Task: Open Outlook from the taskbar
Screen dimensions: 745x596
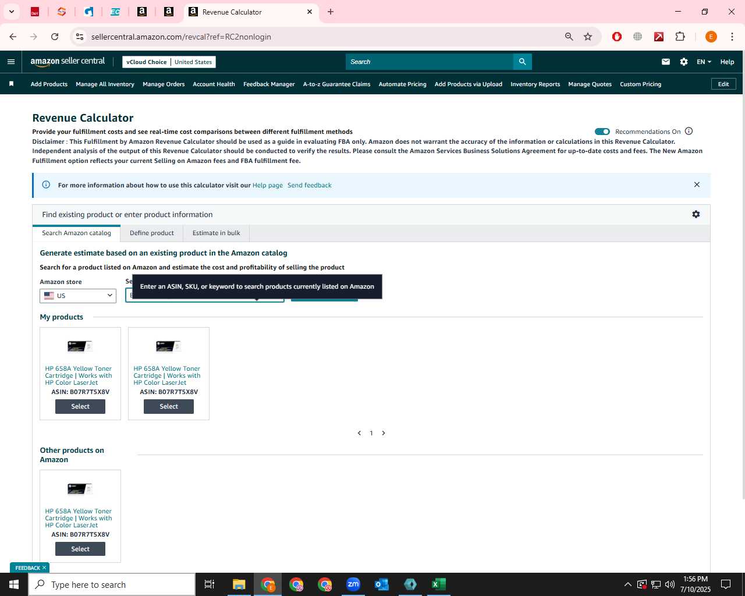Action: coord(381,584)
